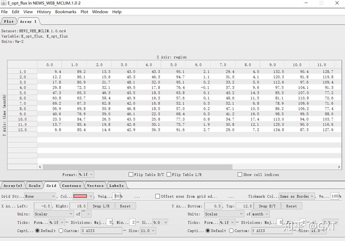The height and width of the screenshot is (241, 345).
Task: Check the Show cell indices option
Action: pos(240,174)
